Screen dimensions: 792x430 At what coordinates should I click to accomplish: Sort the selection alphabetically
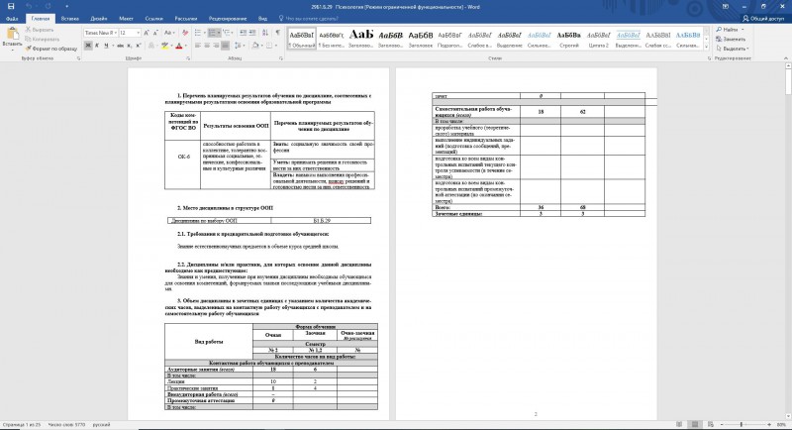point(265,33)
